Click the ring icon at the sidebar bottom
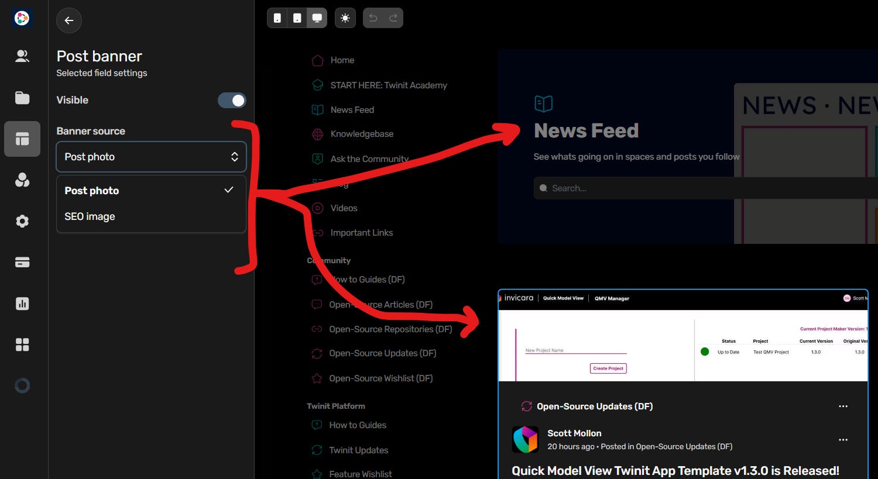878x479 pixels. [22, 385]
